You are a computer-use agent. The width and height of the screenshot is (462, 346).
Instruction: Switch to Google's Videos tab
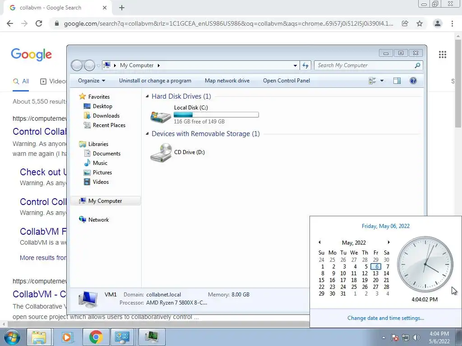pyautogui.click(x=53, y=82)
